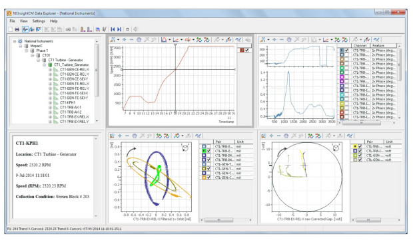Uncheck the first 1x Phase channel checkbox
Screen dimensions: 413x244
click(x=346, y=51)
